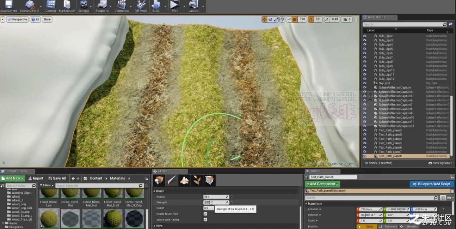Screen dimensions: 456x229
Task: Select Place mode in Modes panel
Action: pos(159,180)
